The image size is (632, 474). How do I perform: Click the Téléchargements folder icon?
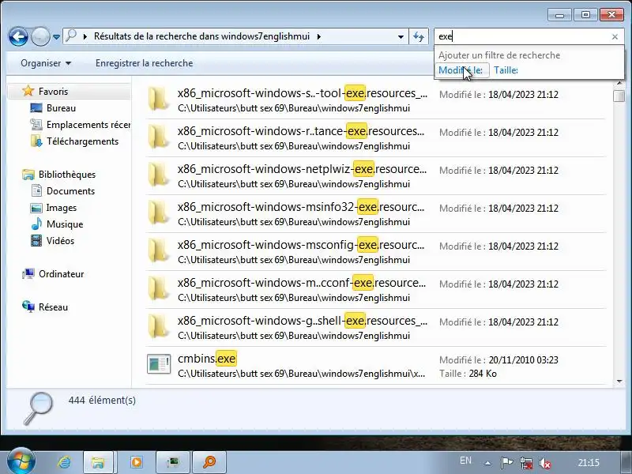[x=36, y=141]
